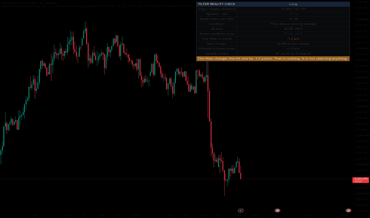Click the red 4,425.695 current price label
Viewport: 370px width, 218px height.
click(x=360, y=180)
